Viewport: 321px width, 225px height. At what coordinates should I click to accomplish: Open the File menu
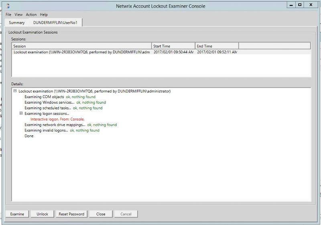point(8,14)
